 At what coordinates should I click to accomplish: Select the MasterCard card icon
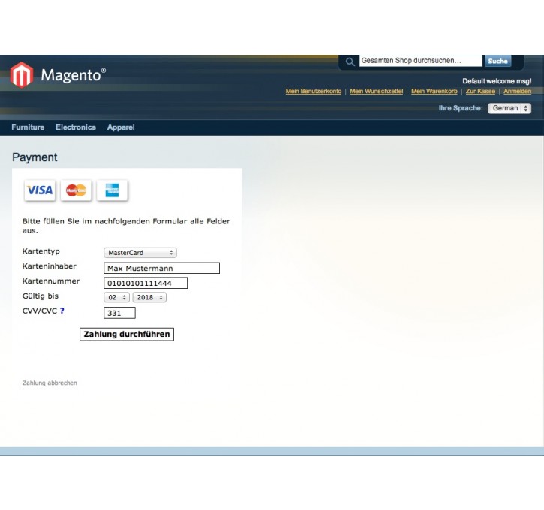tap(76, 190)
